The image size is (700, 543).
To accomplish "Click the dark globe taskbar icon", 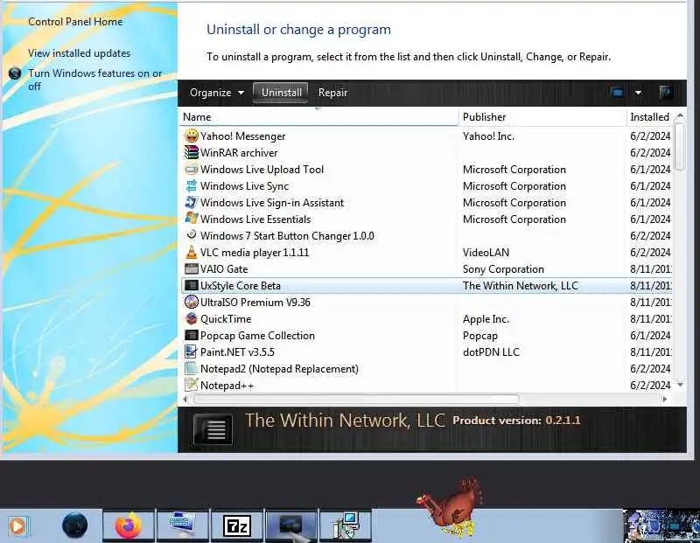I will coord(74,526).
